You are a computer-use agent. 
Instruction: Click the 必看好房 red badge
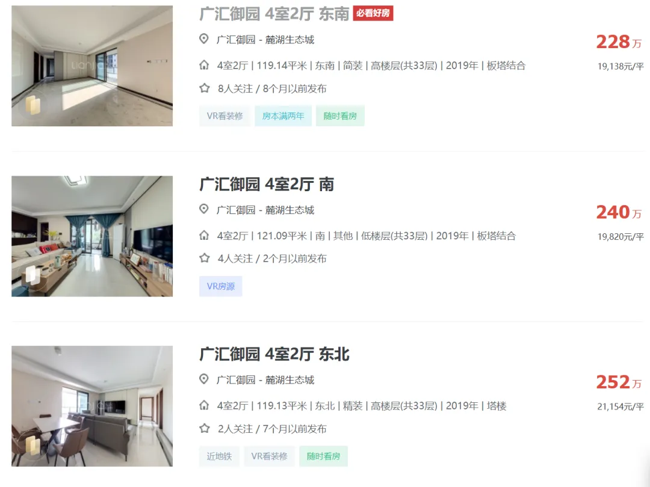(x=373, y=13)
